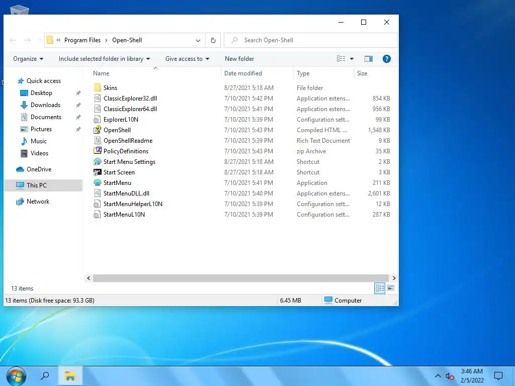This screenshot has width=515, height=386.
Task: Click the horizontal scrollbar right arrow
Action: 394,278
